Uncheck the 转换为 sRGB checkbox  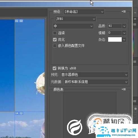tap(54, 68)
